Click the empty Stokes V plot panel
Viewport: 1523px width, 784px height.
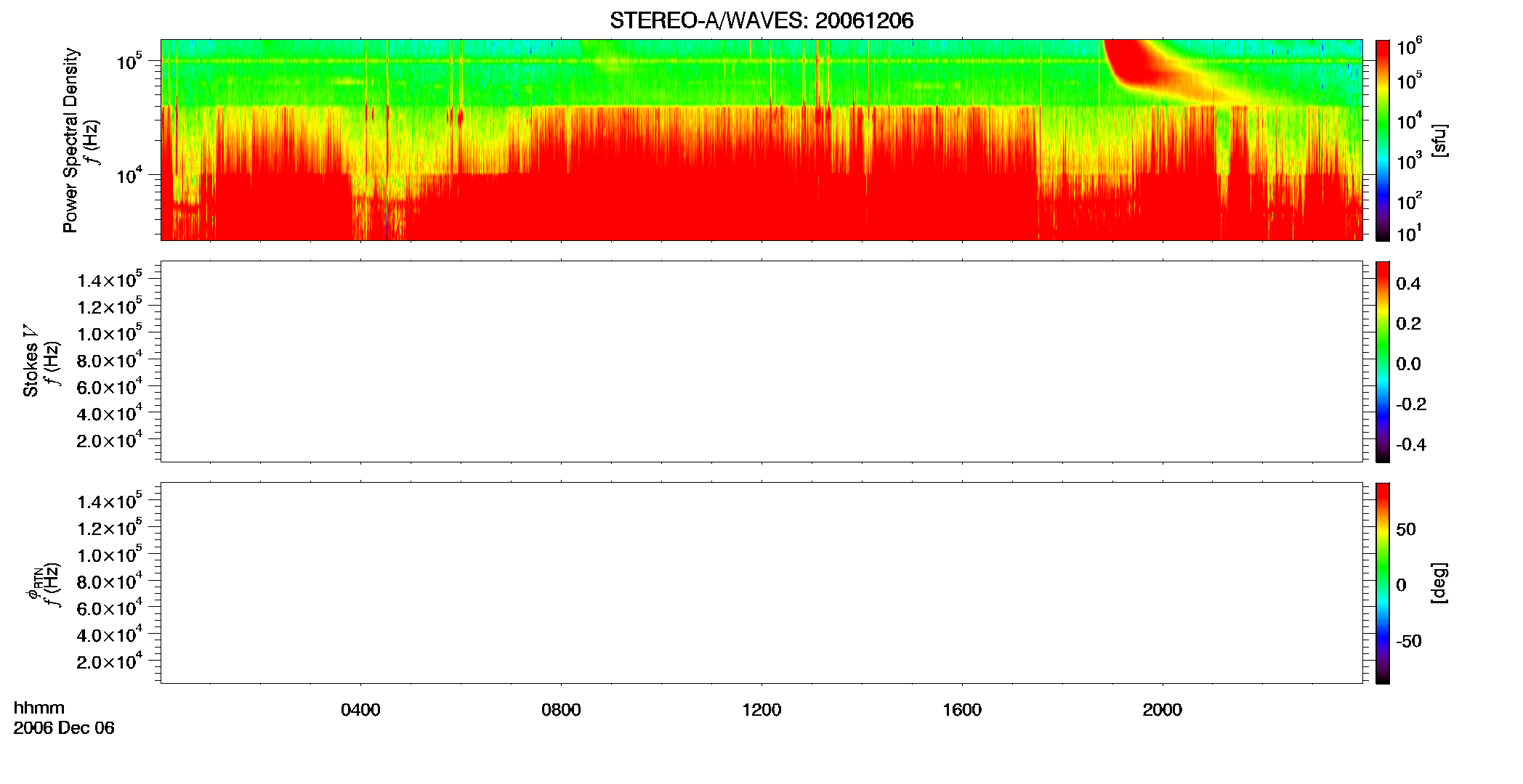[761, 362]
